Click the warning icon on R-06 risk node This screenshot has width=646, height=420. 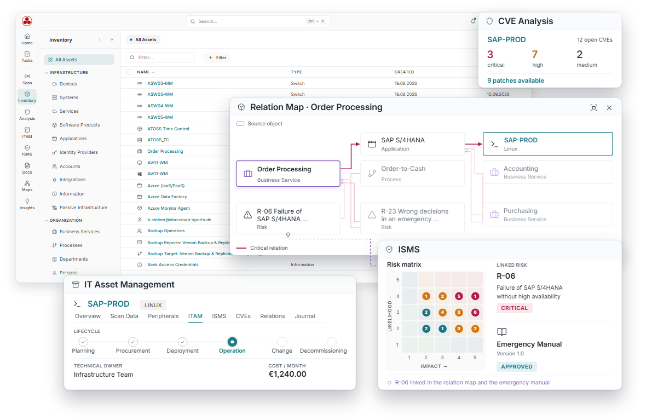[247, 215]
